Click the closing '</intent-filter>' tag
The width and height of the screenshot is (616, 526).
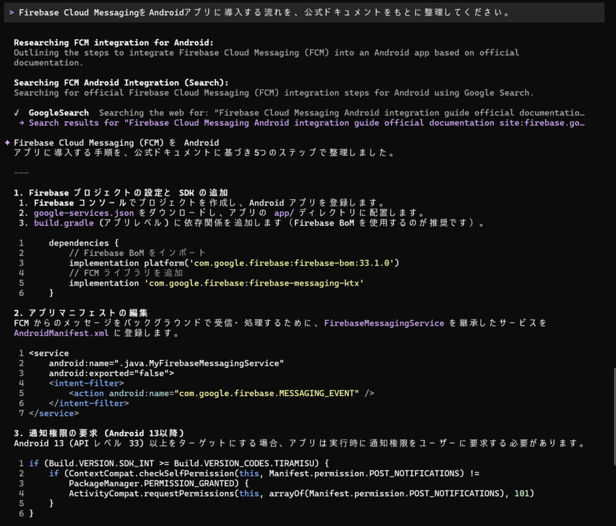tap(89, 403)
